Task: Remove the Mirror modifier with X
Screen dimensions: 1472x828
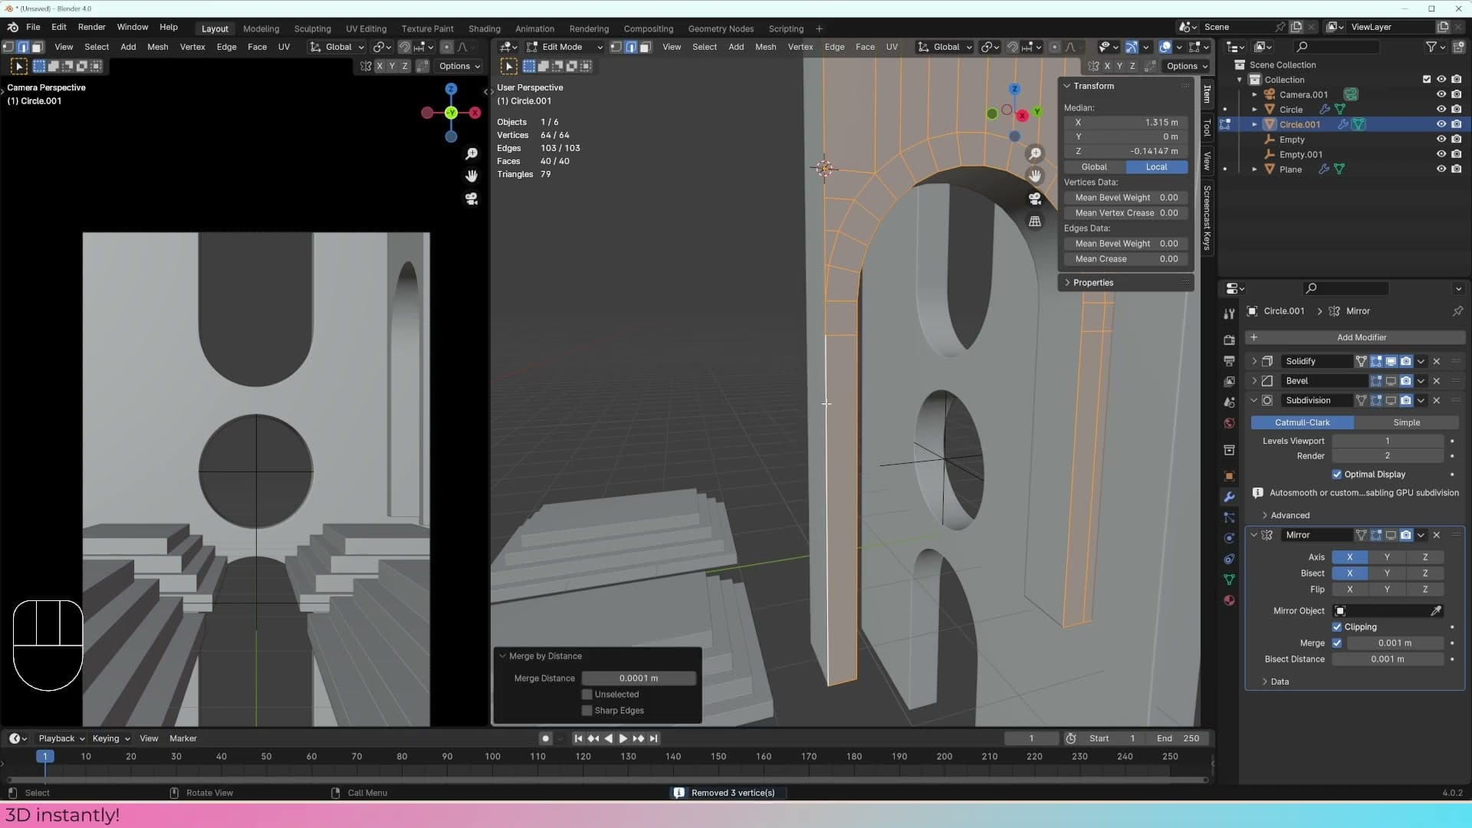Action: pos(1437,535)
